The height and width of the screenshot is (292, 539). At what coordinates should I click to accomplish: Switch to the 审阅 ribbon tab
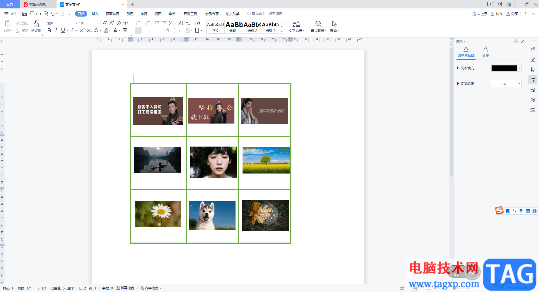point(144,14)
